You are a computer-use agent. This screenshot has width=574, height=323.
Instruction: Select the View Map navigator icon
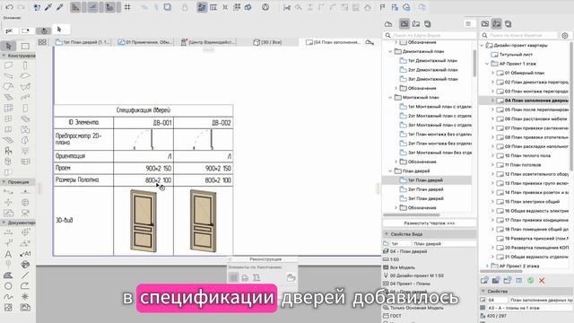404,24
